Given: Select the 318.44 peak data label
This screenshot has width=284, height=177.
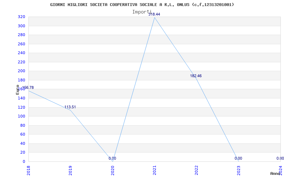Looking at the screenshot, I should [154, 14].
